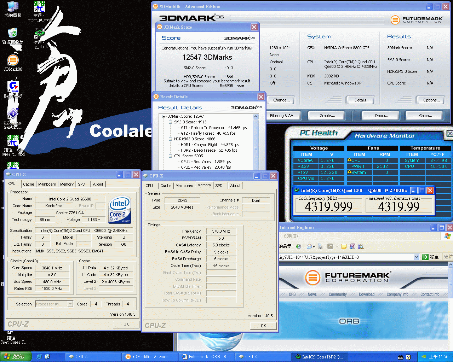Click the Core Speed 3840.1 MHz value

(52, 268)
